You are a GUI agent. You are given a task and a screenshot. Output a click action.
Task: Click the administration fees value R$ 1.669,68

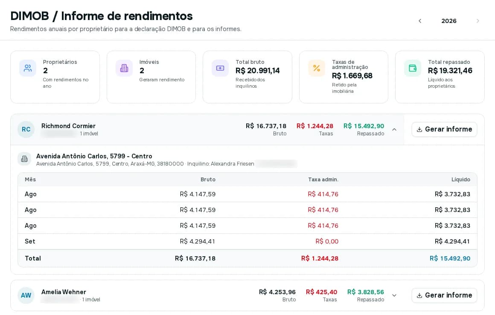[x=352, y=76]
